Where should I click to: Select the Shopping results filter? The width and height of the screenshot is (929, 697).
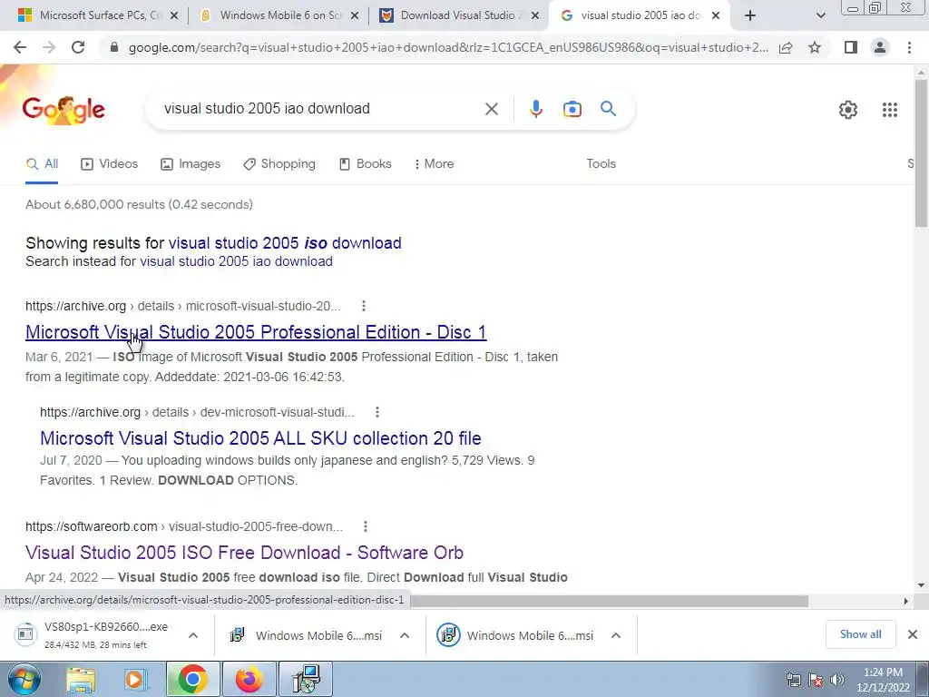tap(279, 164)
